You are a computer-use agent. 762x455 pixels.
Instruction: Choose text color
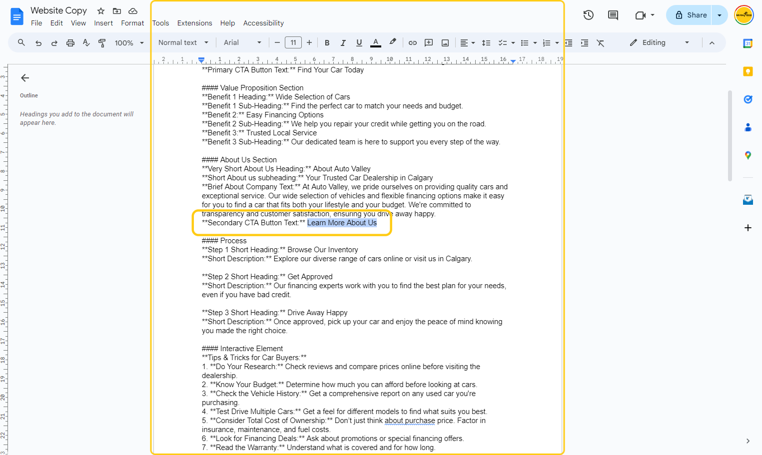pos(376,43)
